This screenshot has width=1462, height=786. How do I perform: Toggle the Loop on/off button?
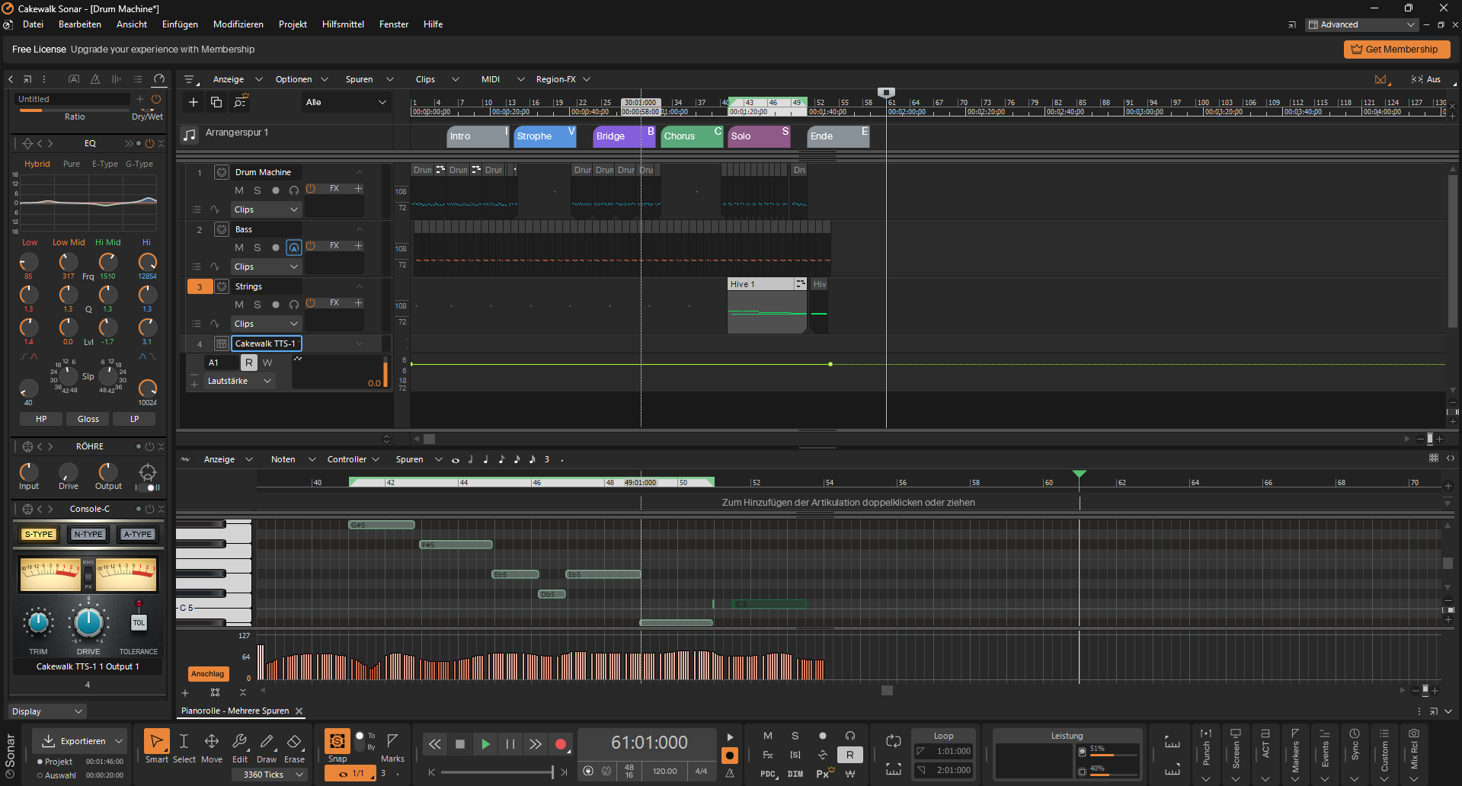(894, 740)
